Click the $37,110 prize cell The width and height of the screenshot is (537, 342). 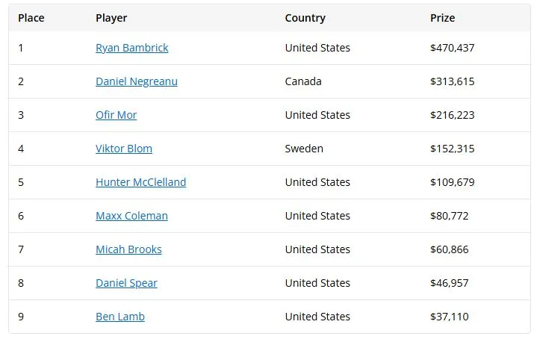point(450,317)
